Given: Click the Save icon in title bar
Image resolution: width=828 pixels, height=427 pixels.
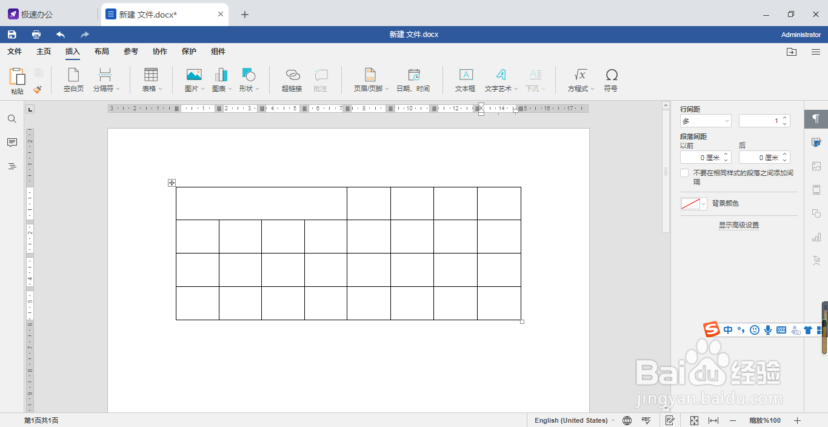Looking at the screenshot, I should (12, 35).
